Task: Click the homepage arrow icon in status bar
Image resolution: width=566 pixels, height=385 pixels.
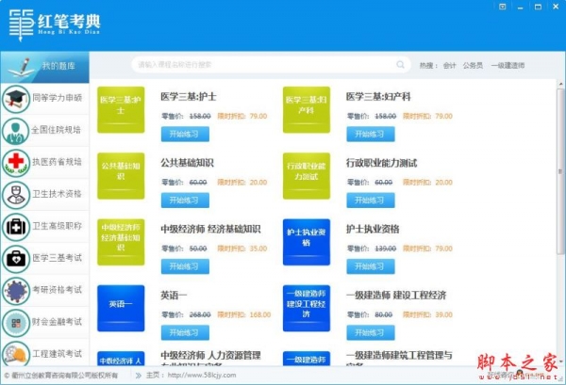Action: click(139, 376)
